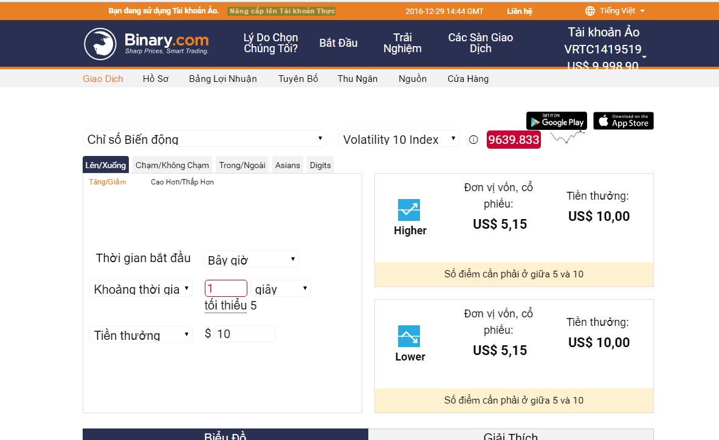The width and height of the screenshot is (719, 440).
Task: Open Nguồn in the submenu
Action: point(413,79)
